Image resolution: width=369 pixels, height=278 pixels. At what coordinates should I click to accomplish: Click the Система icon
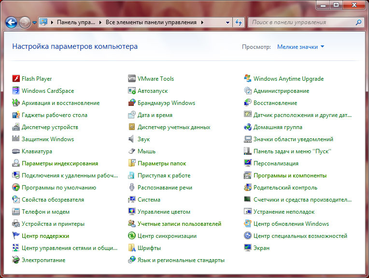click(x=132, y=199)
